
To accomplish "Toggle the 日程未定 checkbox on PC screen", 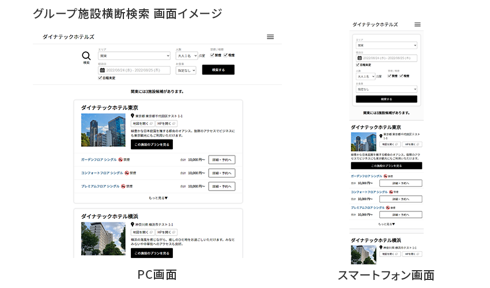I will coord(100,78).
